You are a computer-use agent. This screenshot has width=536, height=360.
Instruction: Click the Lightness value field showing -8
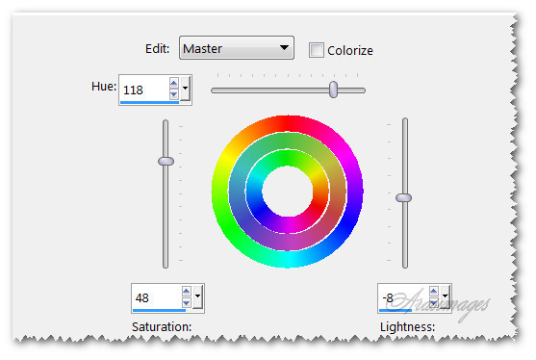point(403,297)
